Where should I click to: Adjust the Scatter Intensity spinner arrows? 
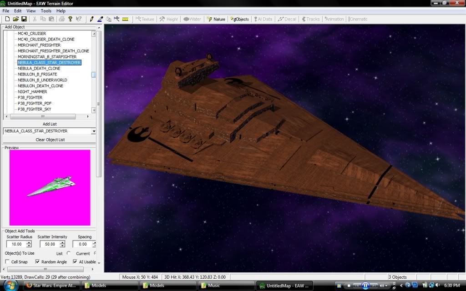(x=62, y=244)
